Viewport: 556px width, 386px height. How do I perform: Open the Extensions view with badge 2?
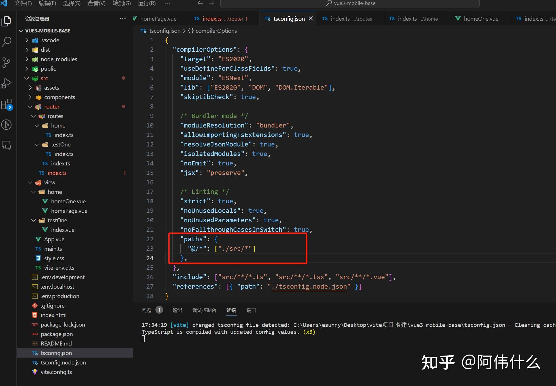pos(7,104)
